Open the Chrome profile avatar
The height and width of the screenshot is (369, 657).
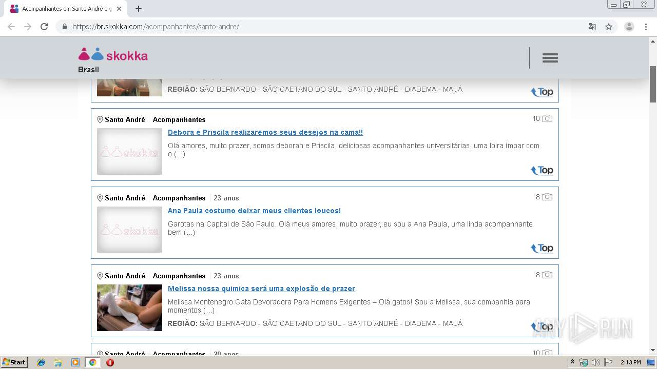[629, 27]
